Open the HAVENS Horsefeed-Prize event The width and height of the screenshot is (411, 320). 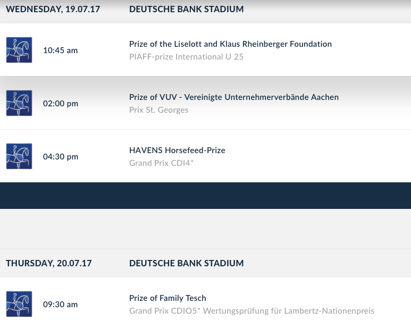(x=177, y=150)
